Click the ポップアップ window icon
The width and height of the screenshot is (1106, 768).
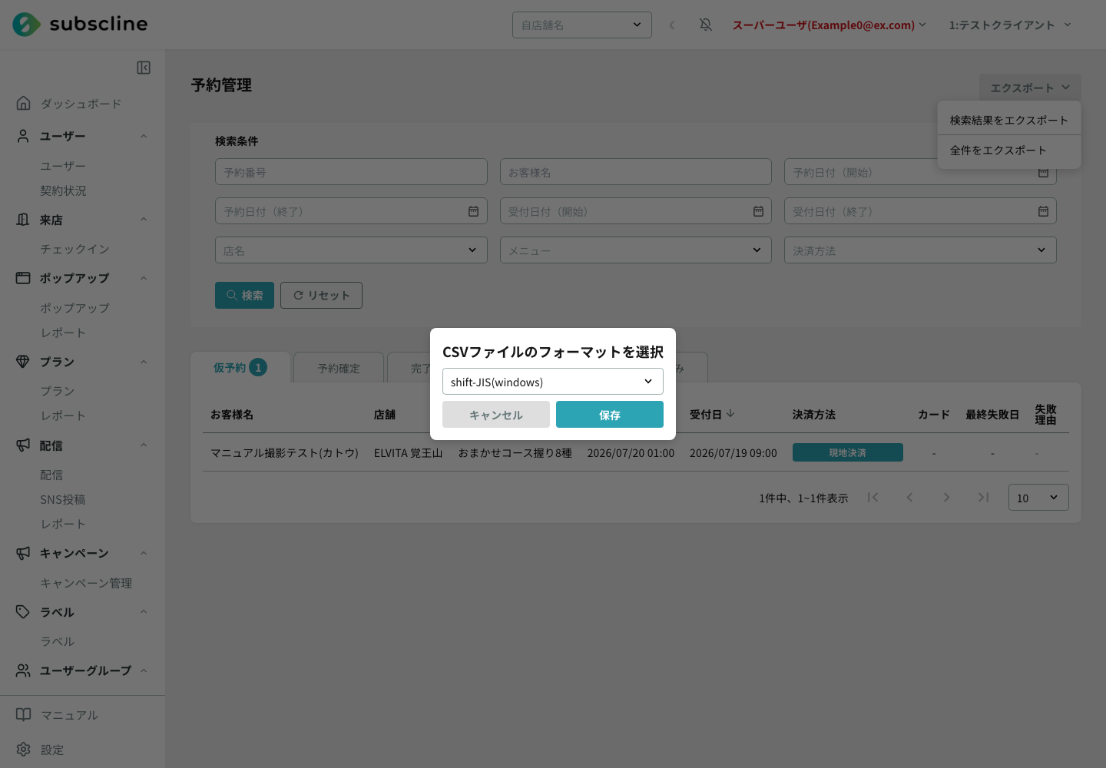[x=24, y=278]
